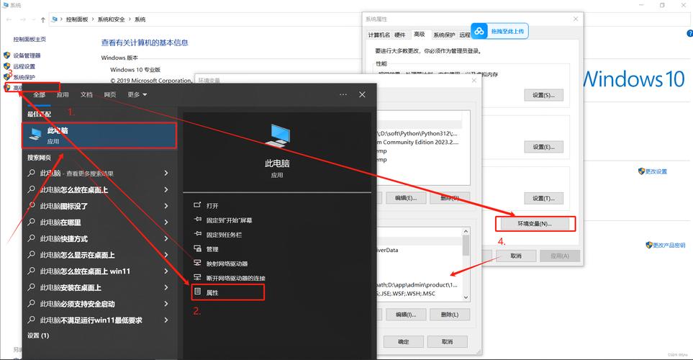Click the Baidu cloud upload icon
The height and width of the screenshot is (360, 693).
(479, 32)
